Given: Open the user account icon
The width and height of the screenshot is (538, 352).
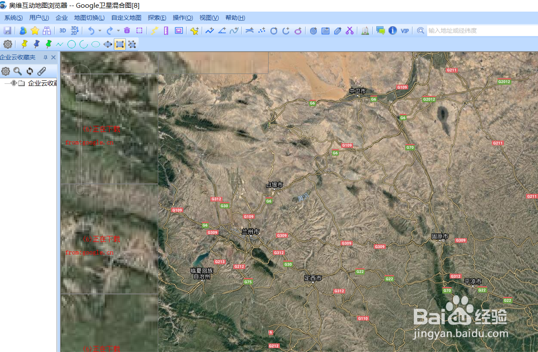Looking at the screenshot, I should (x=23, y=31).
